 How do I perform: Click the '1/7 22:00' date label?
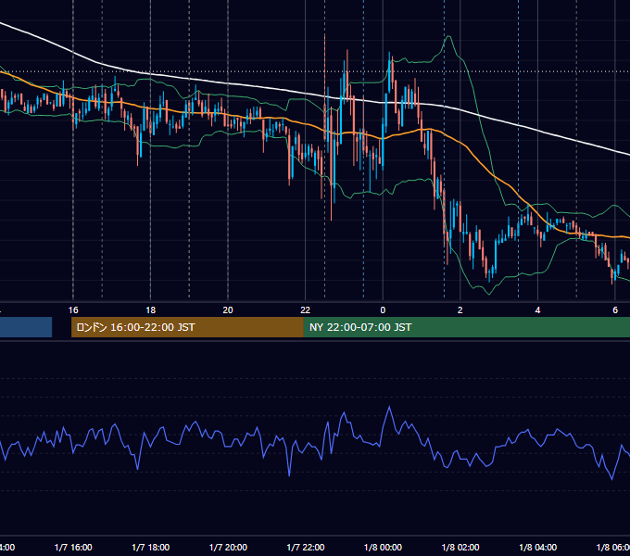(x=306, y=548)
